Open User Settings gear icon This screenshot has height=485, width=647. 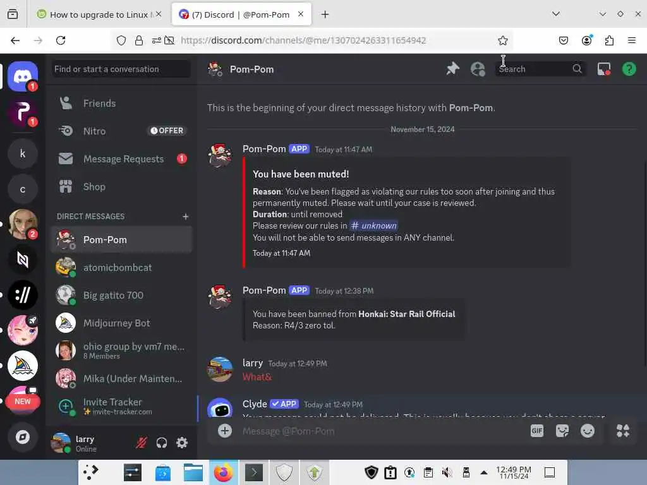coord(182,443)
